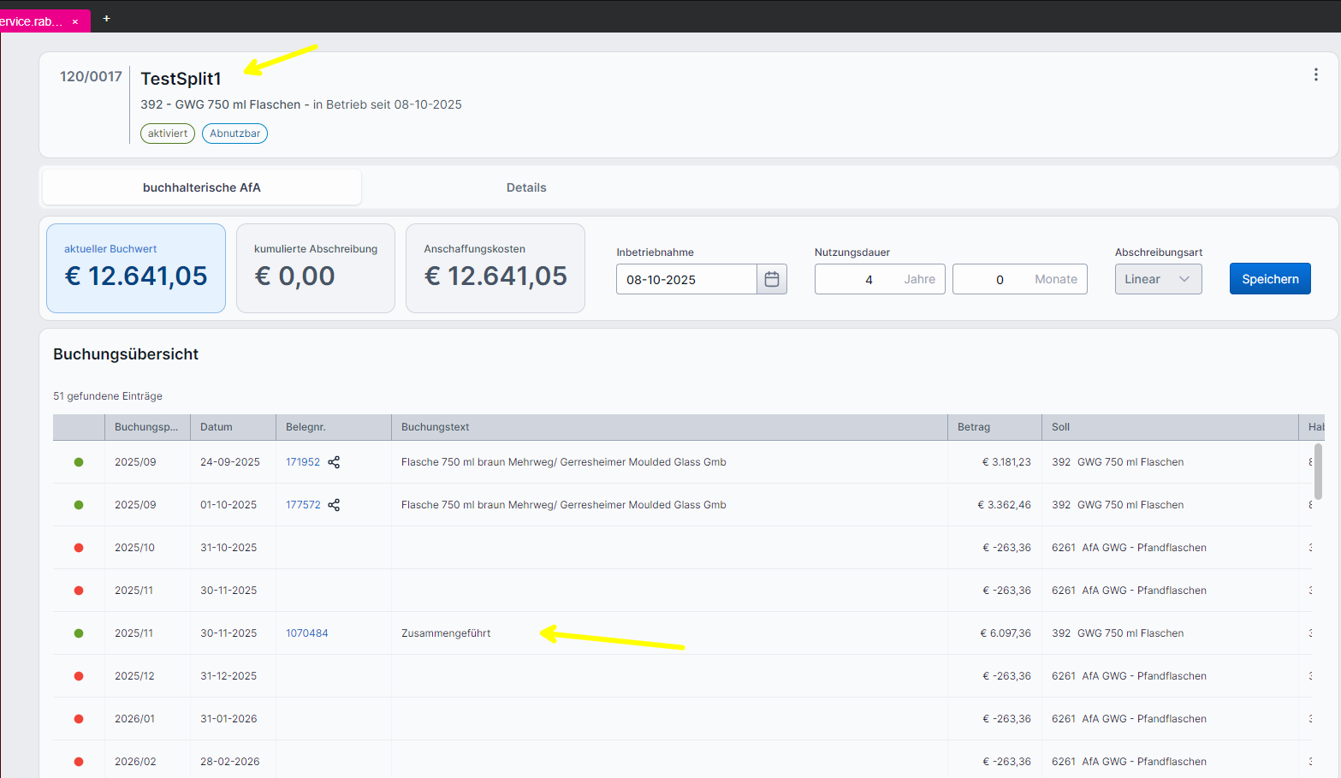Open receipt link 1070484
The height and width of the screenshot is (778, 1341).
[x=306, y=633]
